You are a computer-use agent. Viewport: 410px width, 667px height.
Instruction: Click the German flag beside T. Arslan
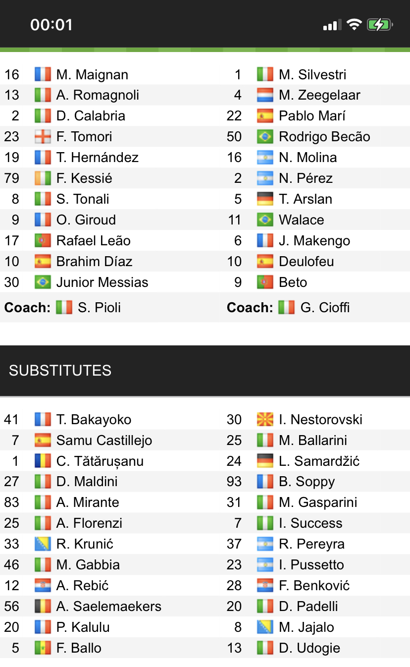tap(265, 199)
